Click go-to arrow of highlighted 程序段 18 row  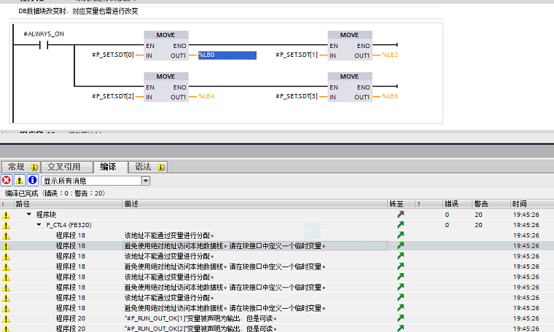pyautogui.click(x=400, y=245)
